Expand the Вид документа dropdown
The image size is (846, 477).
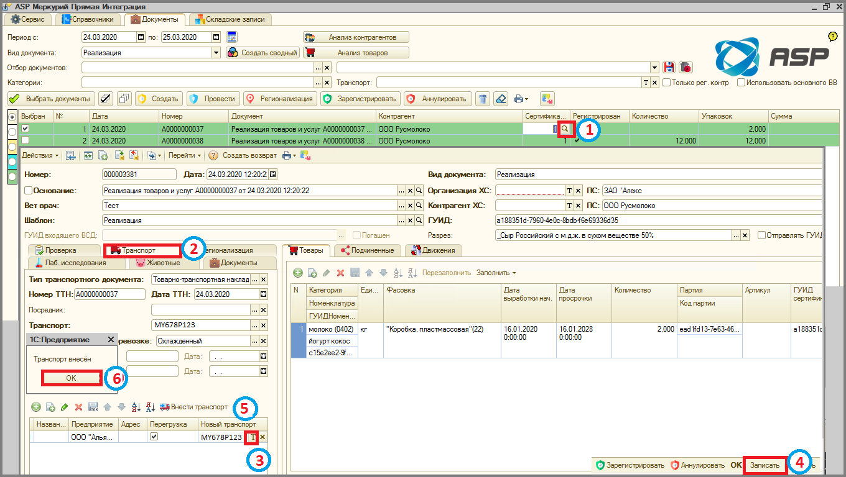[216, 53]
